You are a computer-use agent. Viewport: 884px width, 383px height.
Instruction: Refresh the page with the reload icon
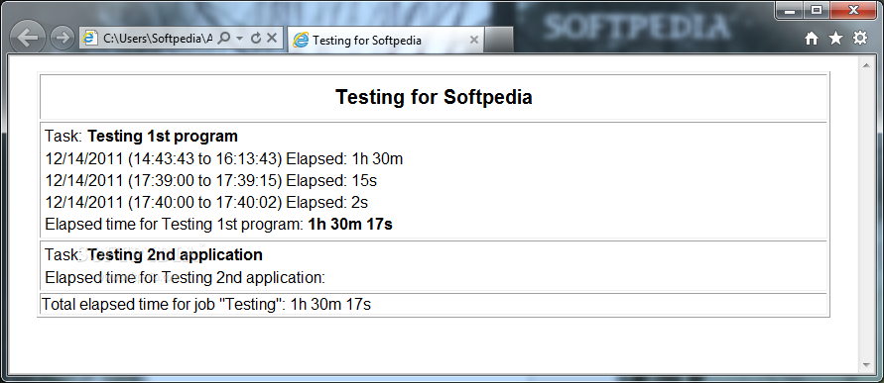click(x=256, y=39)
